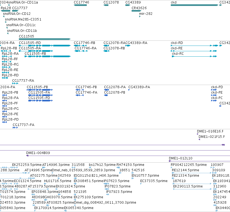This screenshot has height=212, width=230.
Task: Select transcript RpL28-RF label
Action: (x=10, y=59)
